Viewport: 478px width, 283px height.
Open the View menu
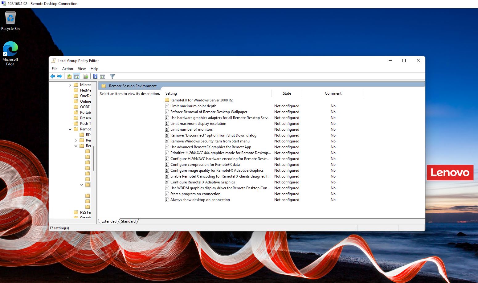click(82, 69)
